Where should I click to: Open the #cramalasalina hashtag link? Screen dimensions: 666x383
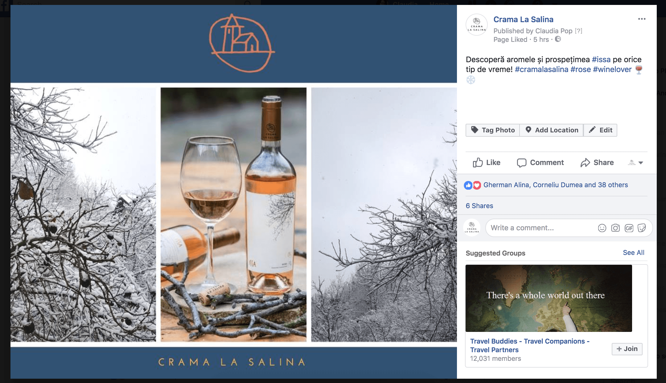tap(541, 70)
